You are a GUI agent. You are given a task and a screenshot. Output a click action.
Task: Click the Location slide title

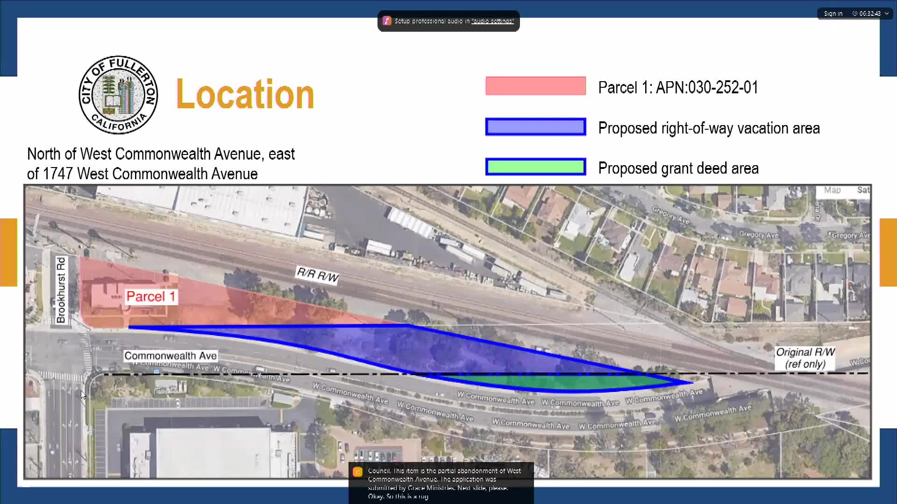(x=245, y=95)
